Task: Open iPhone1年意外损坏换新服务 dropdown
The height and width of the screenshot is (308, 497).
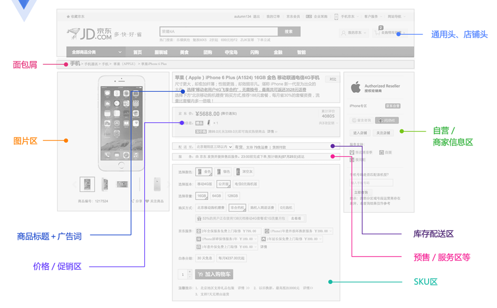Action: point(299,231)
